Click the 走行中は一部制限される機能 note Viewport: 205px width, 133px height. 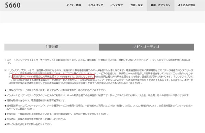click(x=57, y=114)
